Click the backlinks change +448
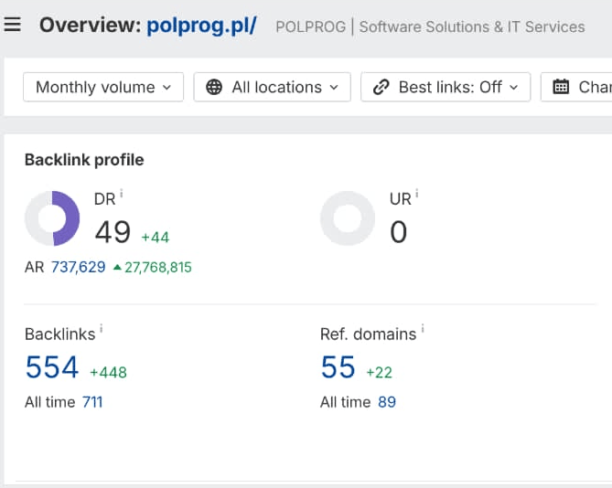Viewport: 612px width, 488px height. point(109,373)
